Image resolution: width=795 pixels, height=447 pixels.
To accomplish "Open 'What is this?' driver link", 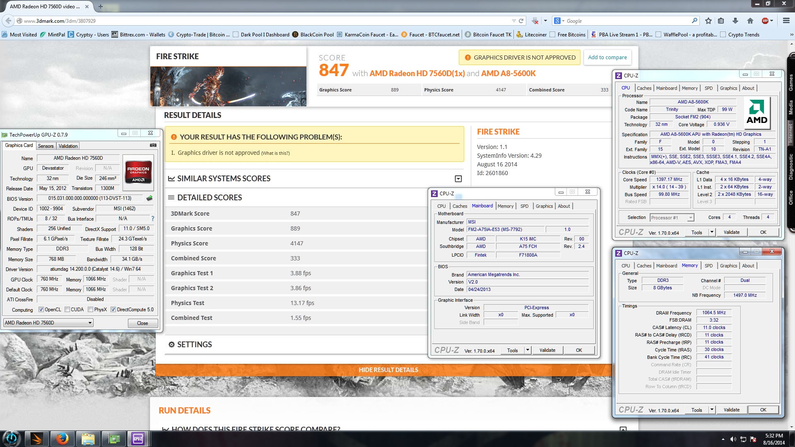I will click(275, 153).
